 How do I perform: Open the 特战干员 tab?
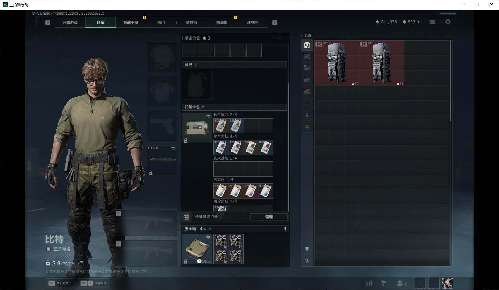(x=131, y=22)
